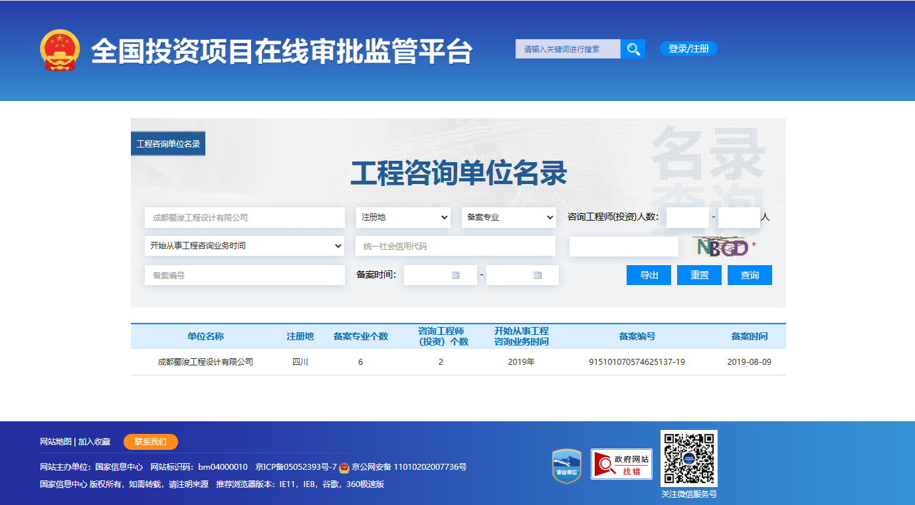Open the start date calendar icon
This screenshot has height=505, width=915.
(456, 275)
